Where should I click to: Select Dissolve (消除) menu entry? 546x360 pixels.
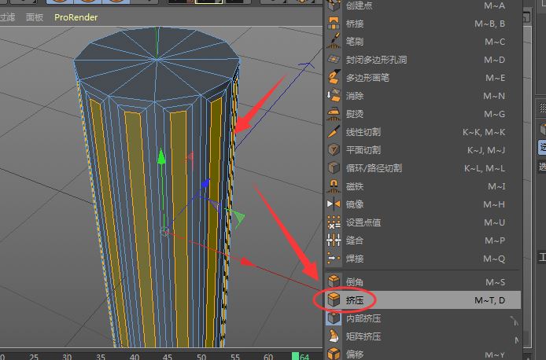coord(355,96)
